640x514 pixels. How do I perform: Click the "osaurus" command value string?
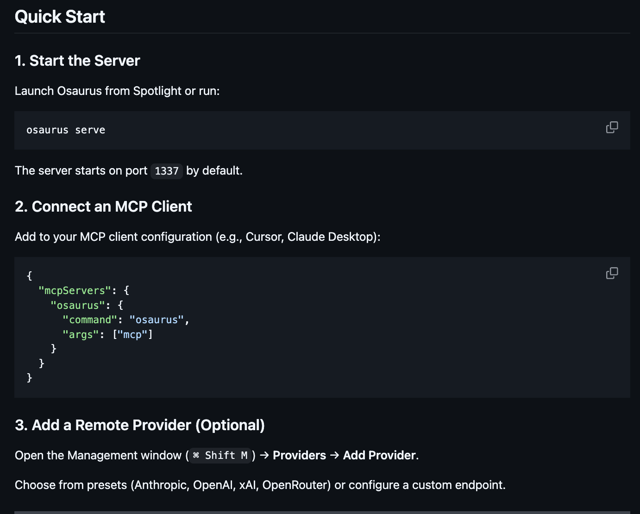coord(157,320)
